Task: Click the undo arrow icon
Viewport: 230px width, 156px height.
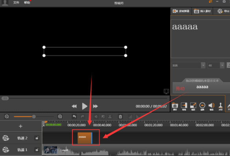Action: [x=74, y=116]
